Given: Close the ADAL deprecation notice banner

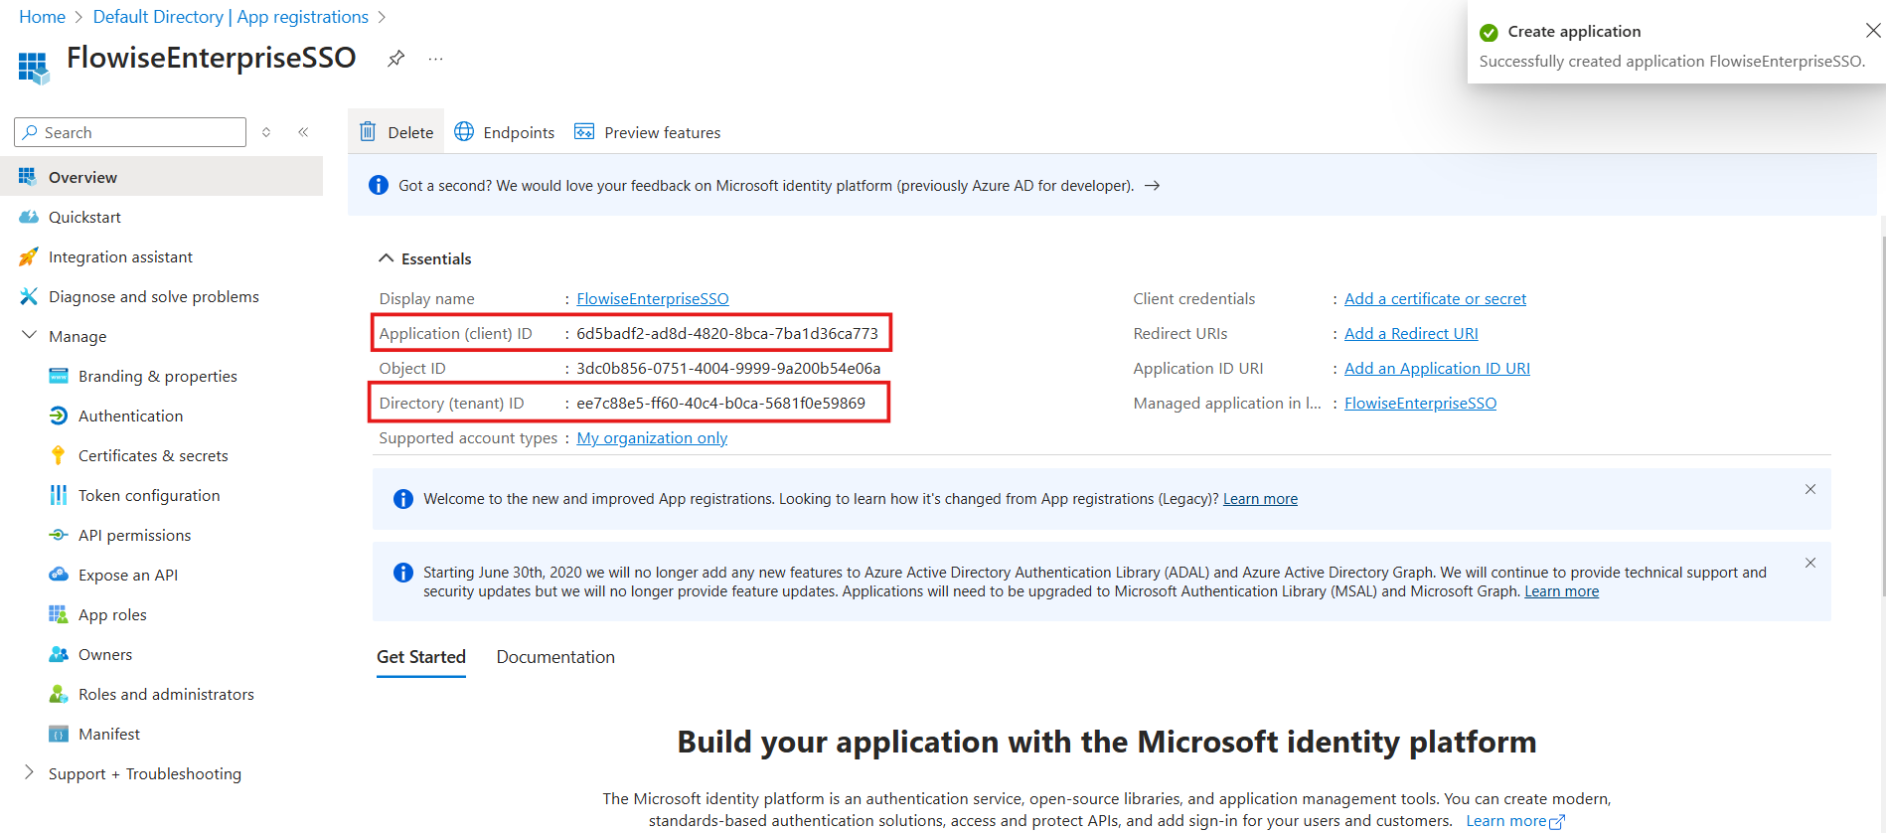Looking at the screenshot, I should [1809, 563].
